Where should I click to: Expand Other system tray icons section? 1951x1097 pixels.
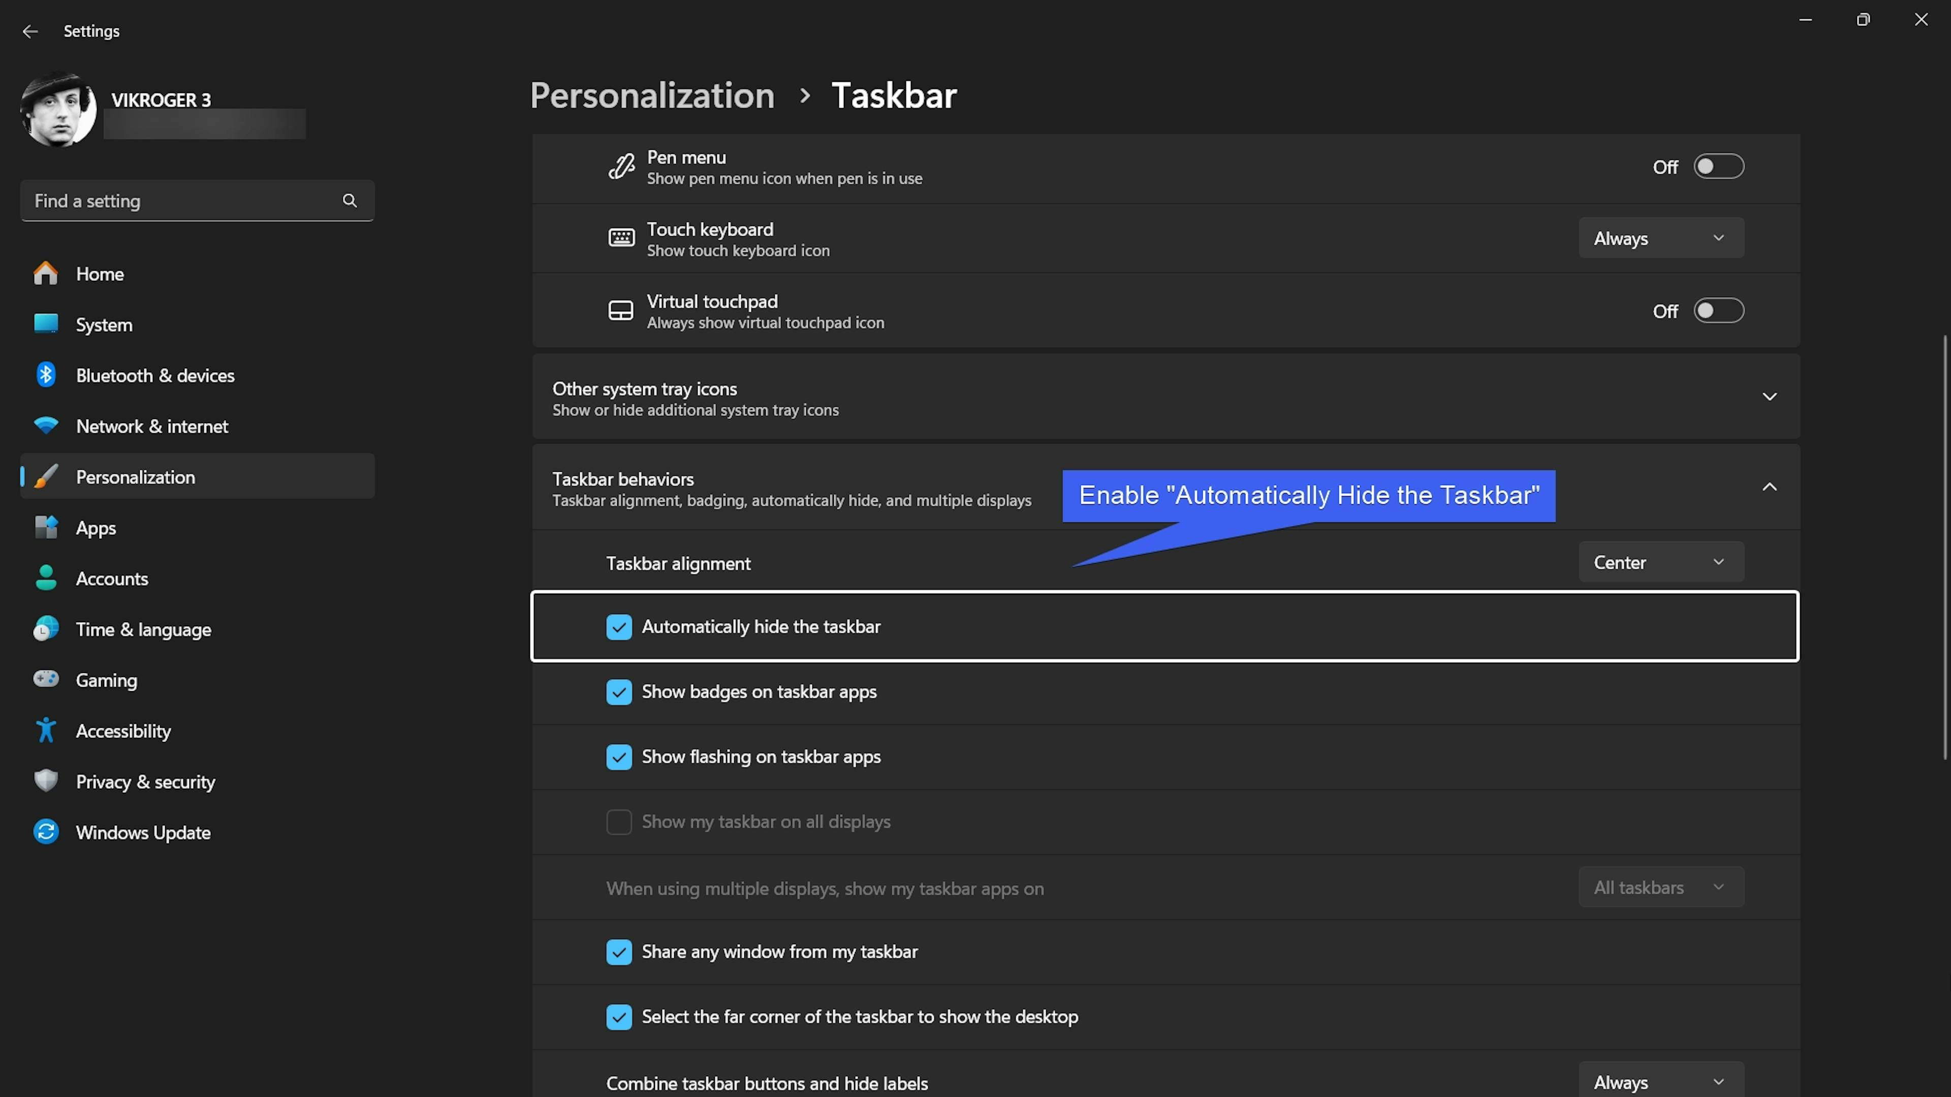coord(1769,397)
